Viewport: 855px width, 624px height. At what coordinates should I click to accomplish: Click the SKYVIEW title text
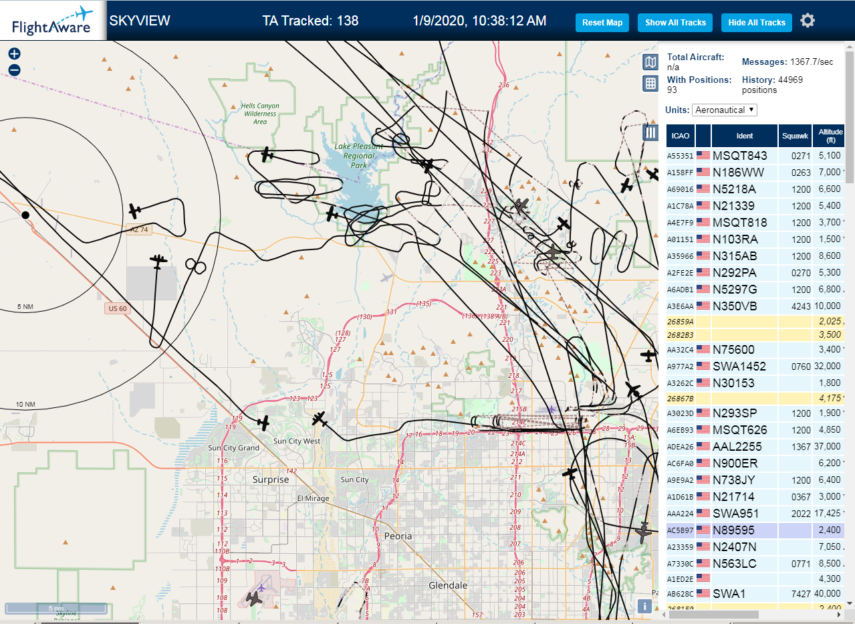point(140,21)
